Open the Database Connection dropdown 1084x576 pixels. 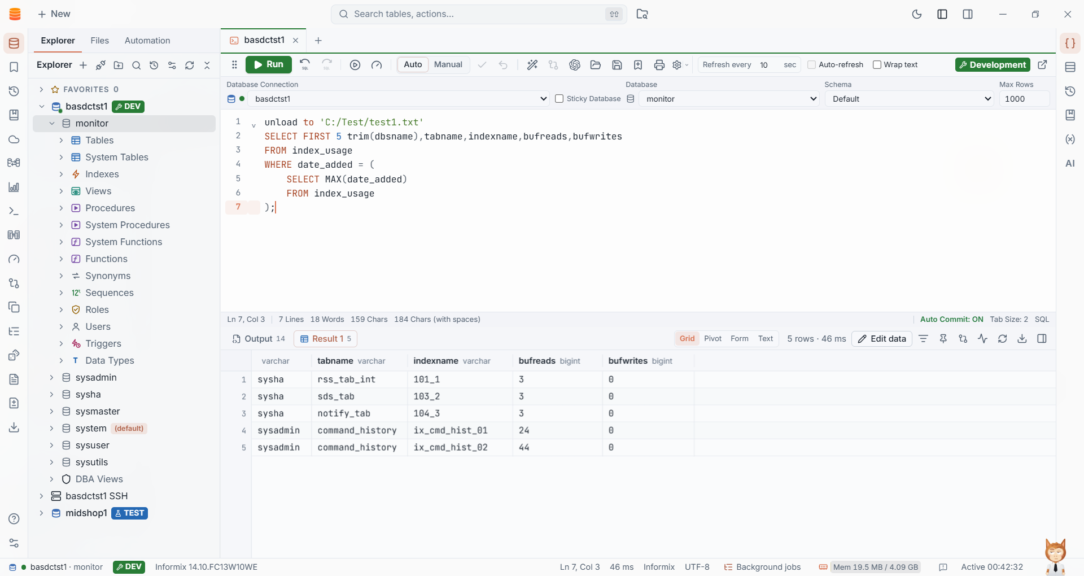point(399,99)
